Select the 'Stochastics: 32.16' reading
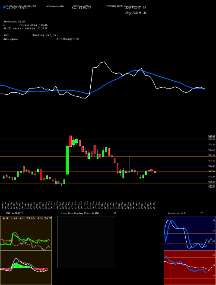Screen dimensions: 216x285 coord(13,22)
